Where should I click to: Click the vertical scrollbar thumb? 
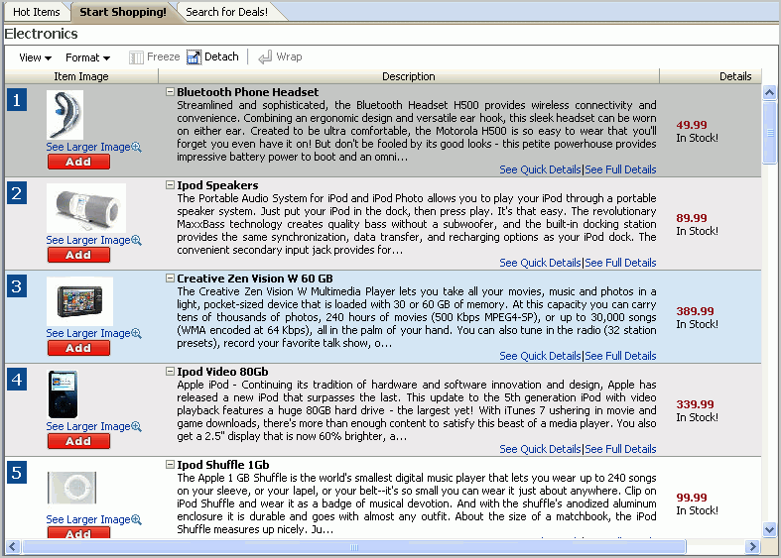(x=769, y=132)
